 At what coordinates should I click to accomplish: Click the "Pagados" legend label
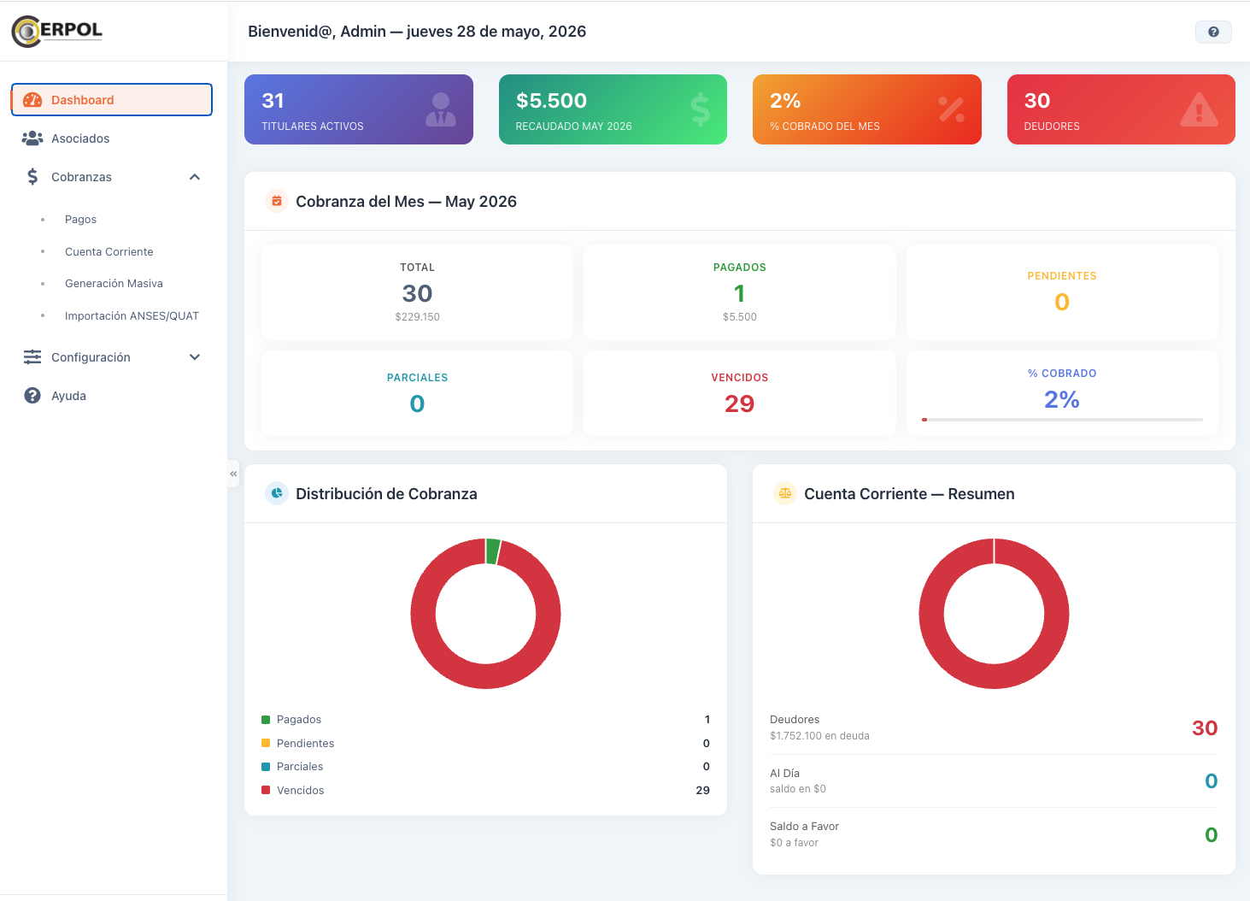click(299, 720)
